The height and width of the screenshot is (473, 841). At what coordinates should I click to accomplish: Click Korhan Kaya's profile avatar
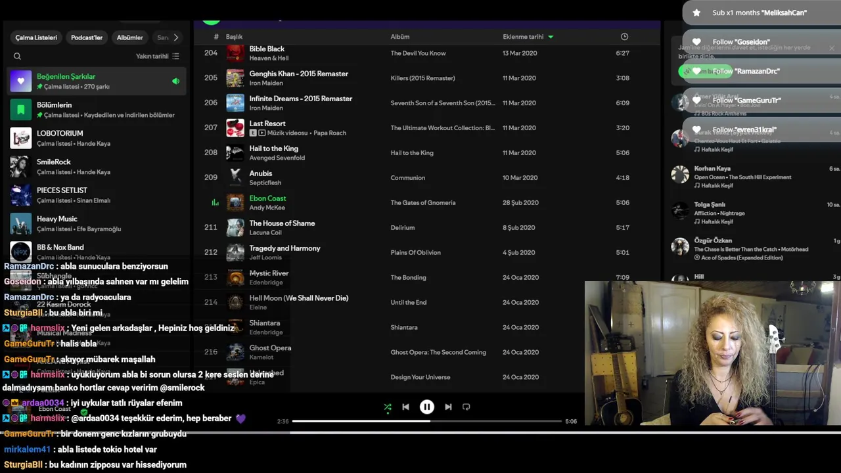pos(680,174)
